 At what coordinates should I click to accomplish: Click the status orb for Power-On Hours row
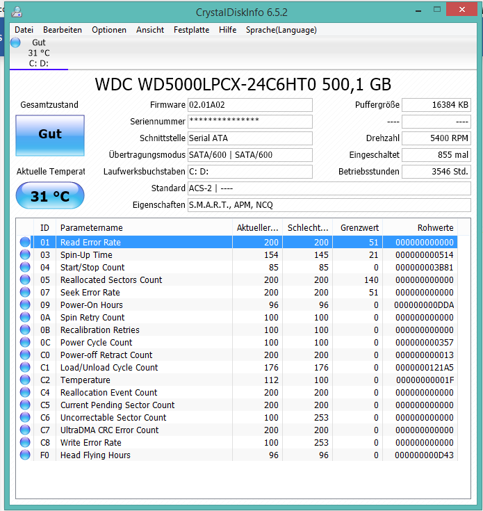click(25, 305)
